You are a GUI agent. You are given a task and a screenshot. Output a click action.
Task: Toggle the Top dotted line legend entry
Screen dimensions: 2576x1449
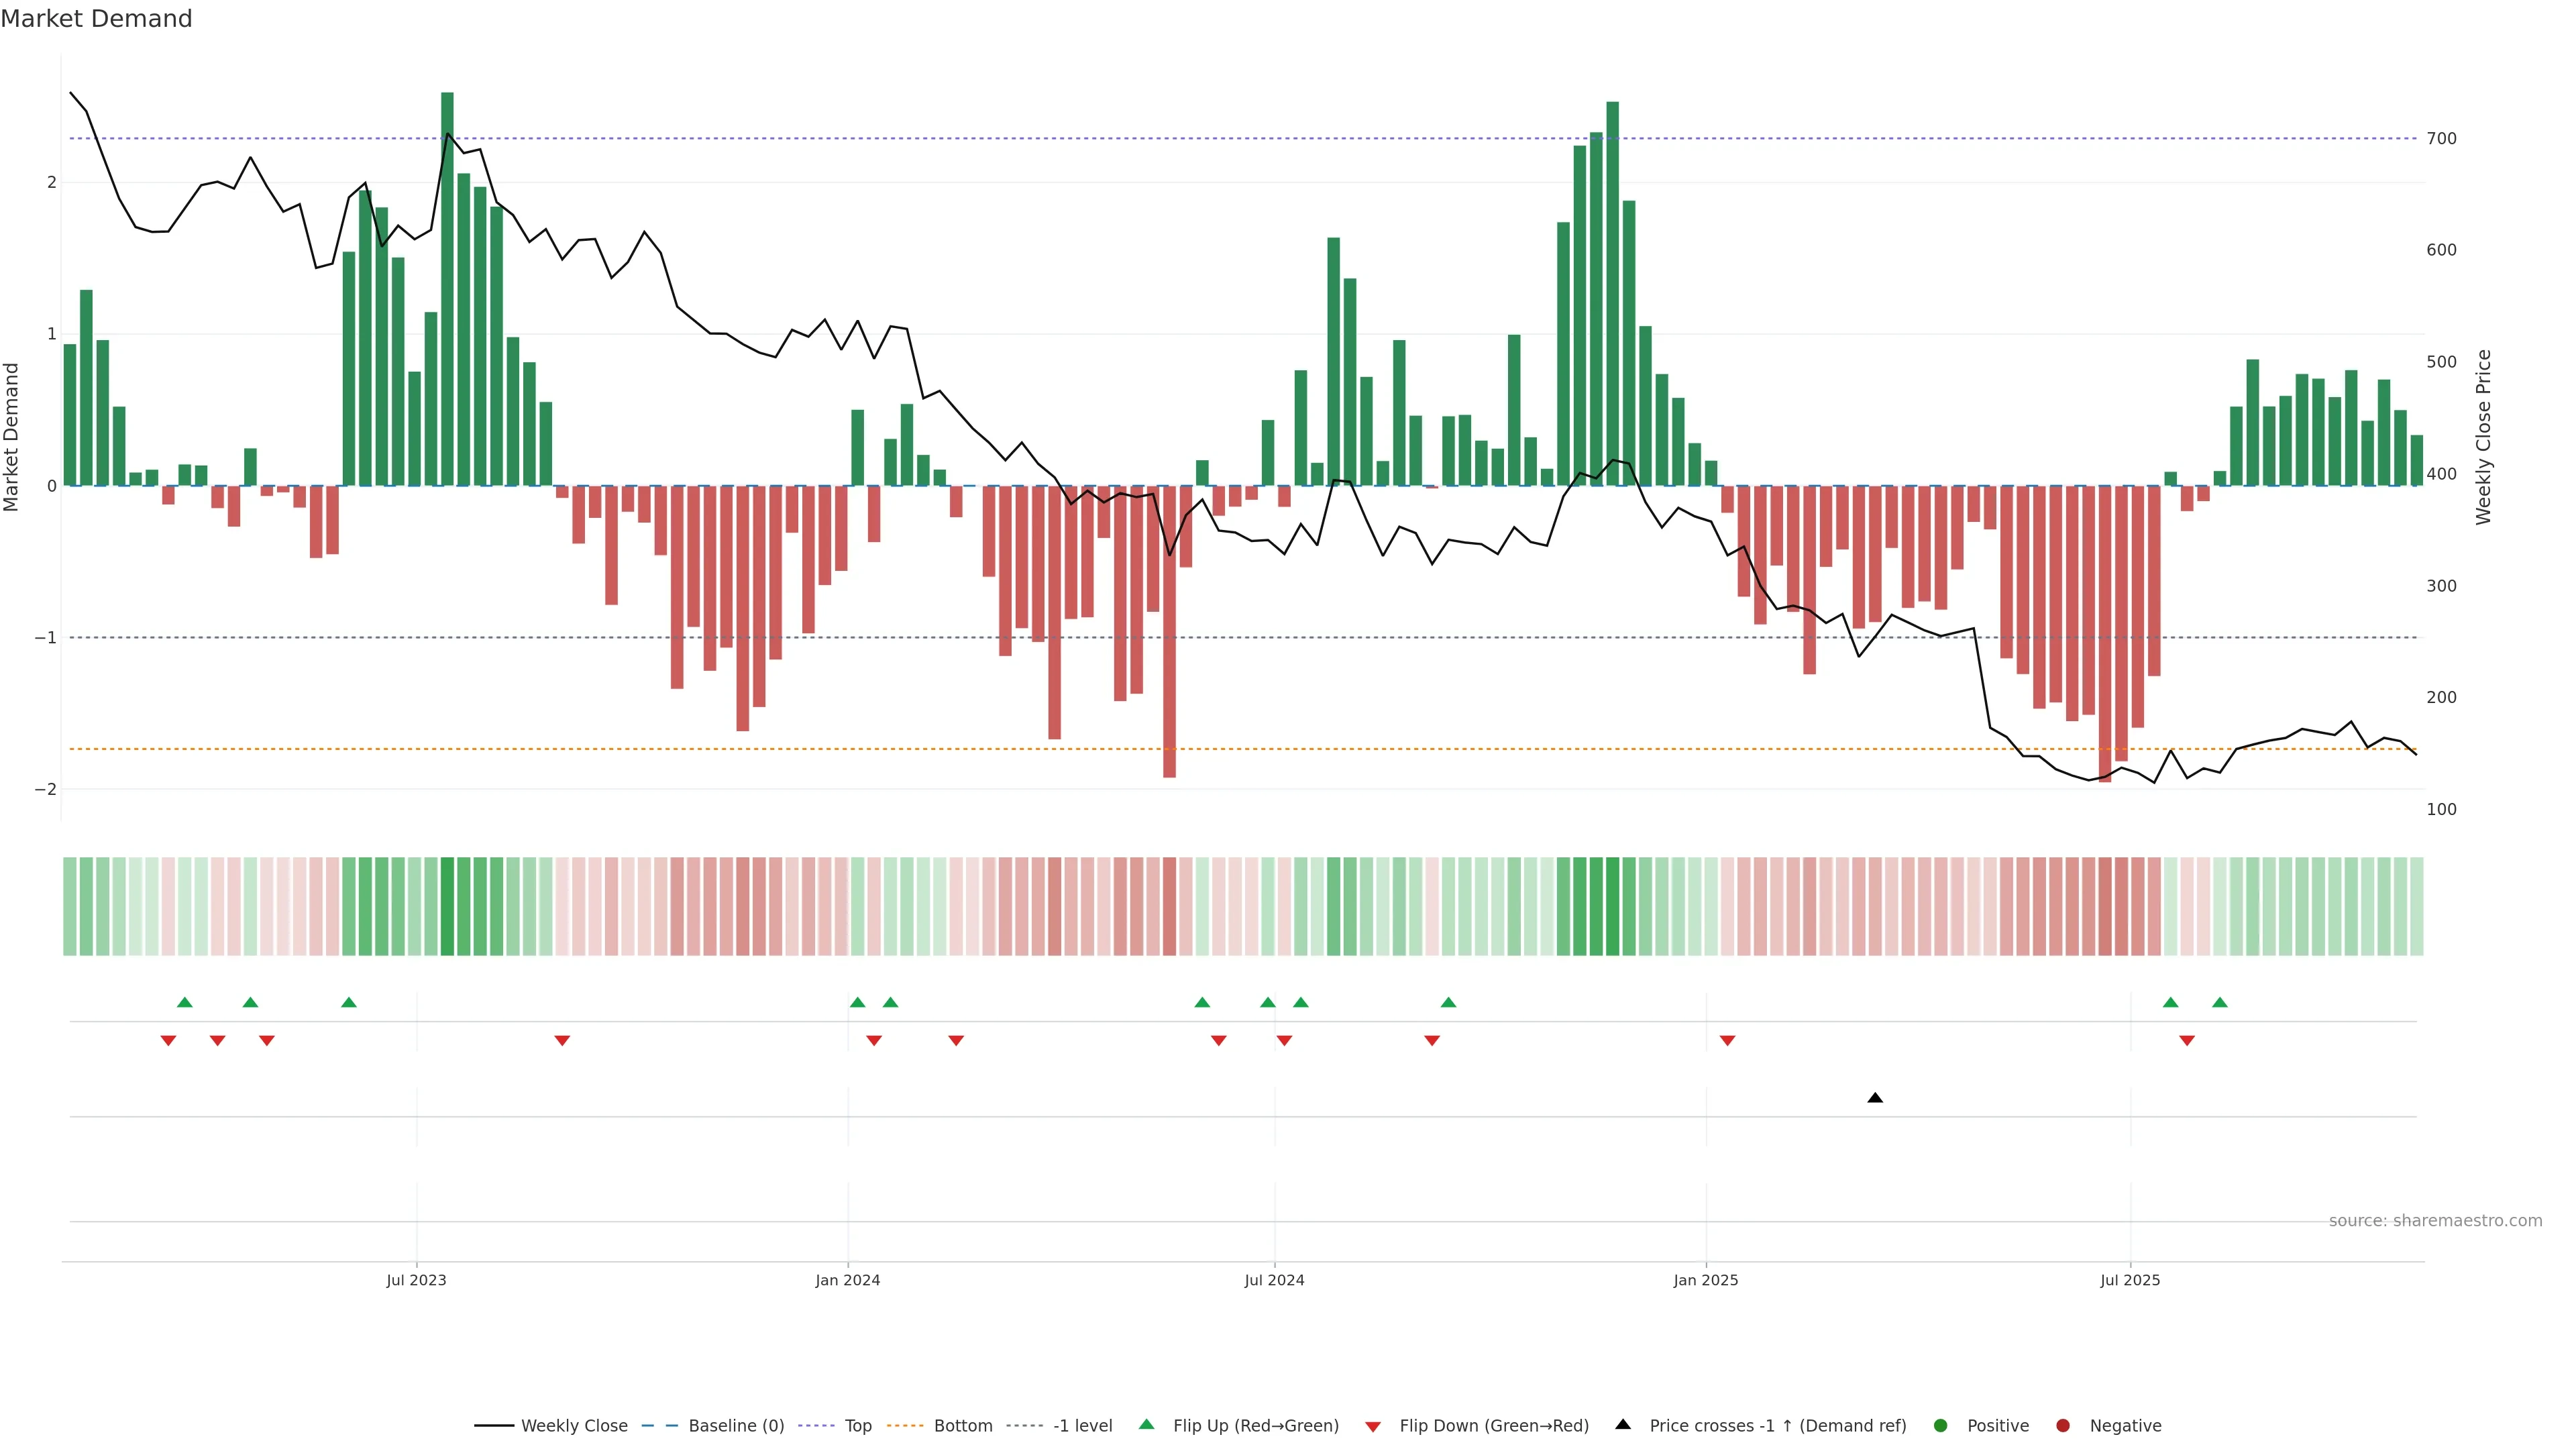(x=857, y=1426)
